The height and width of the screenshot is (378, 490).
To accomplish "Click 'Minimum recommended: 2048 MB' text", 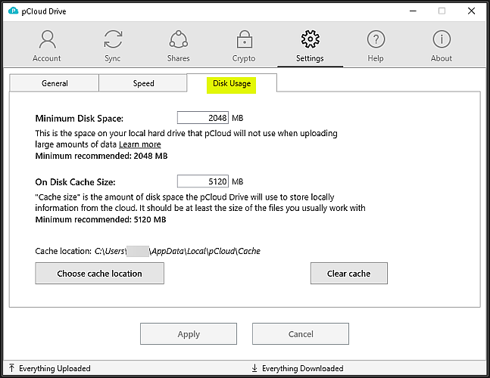I will click(x=101, y=156).
